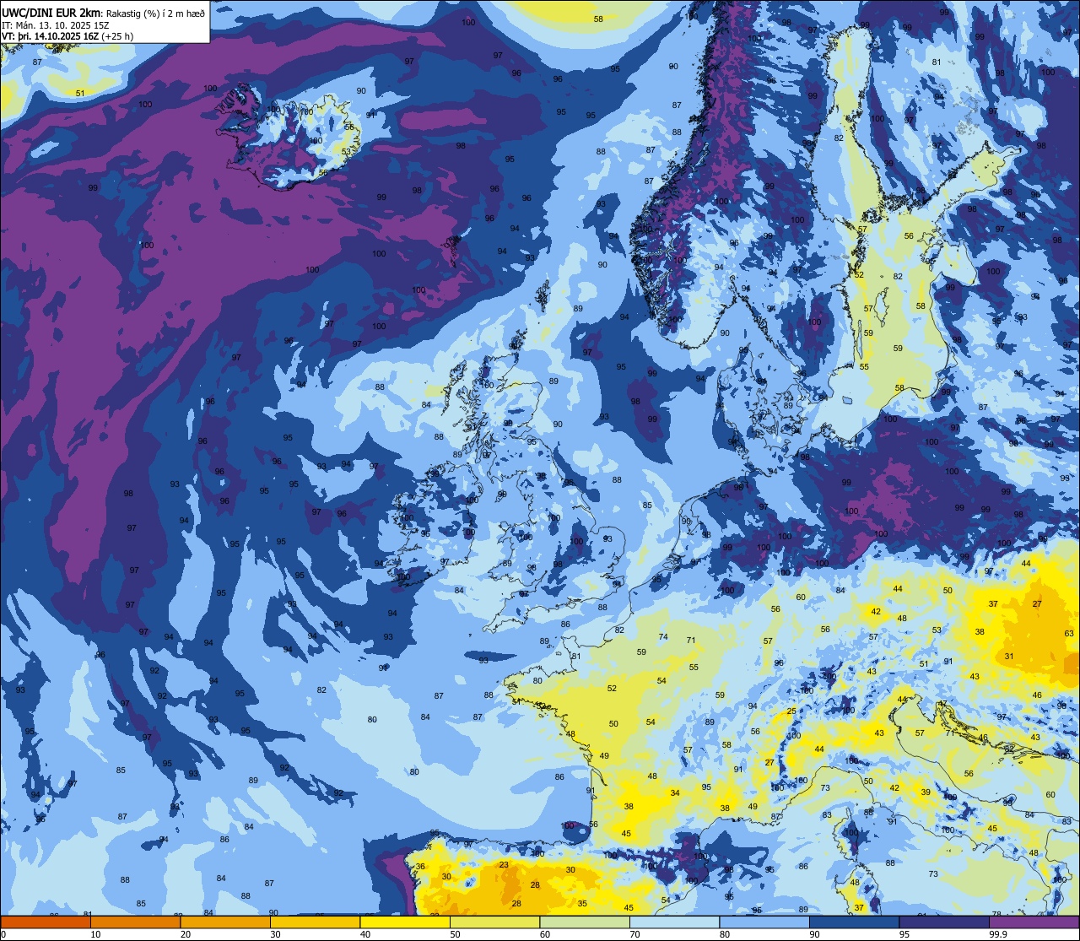Click the 50–60% pale yellow legend swatch
Screen dimensions: 1080x941
494,922
